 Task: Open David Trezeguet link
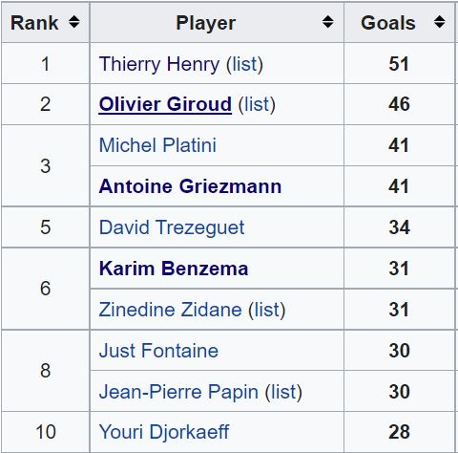tap(172, 227)
